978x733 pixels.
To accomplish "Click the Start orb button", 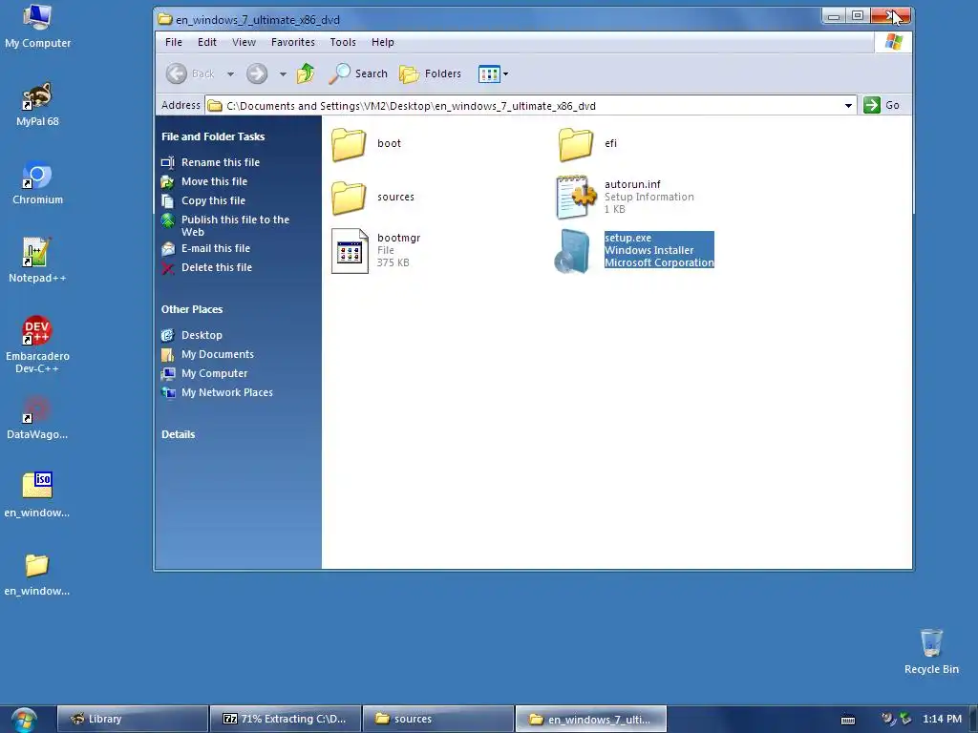I will click(x=24, y=720).
